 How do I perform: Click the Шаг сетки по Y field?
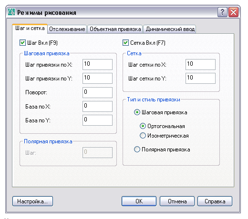pos(200,78)
